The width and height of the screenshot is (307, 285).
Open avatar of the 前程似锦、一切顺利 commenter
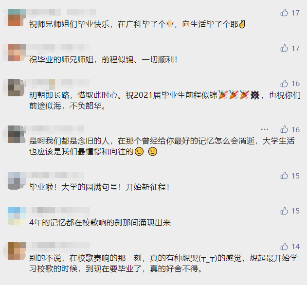(x=17, y=53)
